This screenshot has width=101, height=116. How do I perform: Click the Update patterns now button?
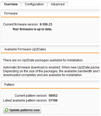click(22, 110)
